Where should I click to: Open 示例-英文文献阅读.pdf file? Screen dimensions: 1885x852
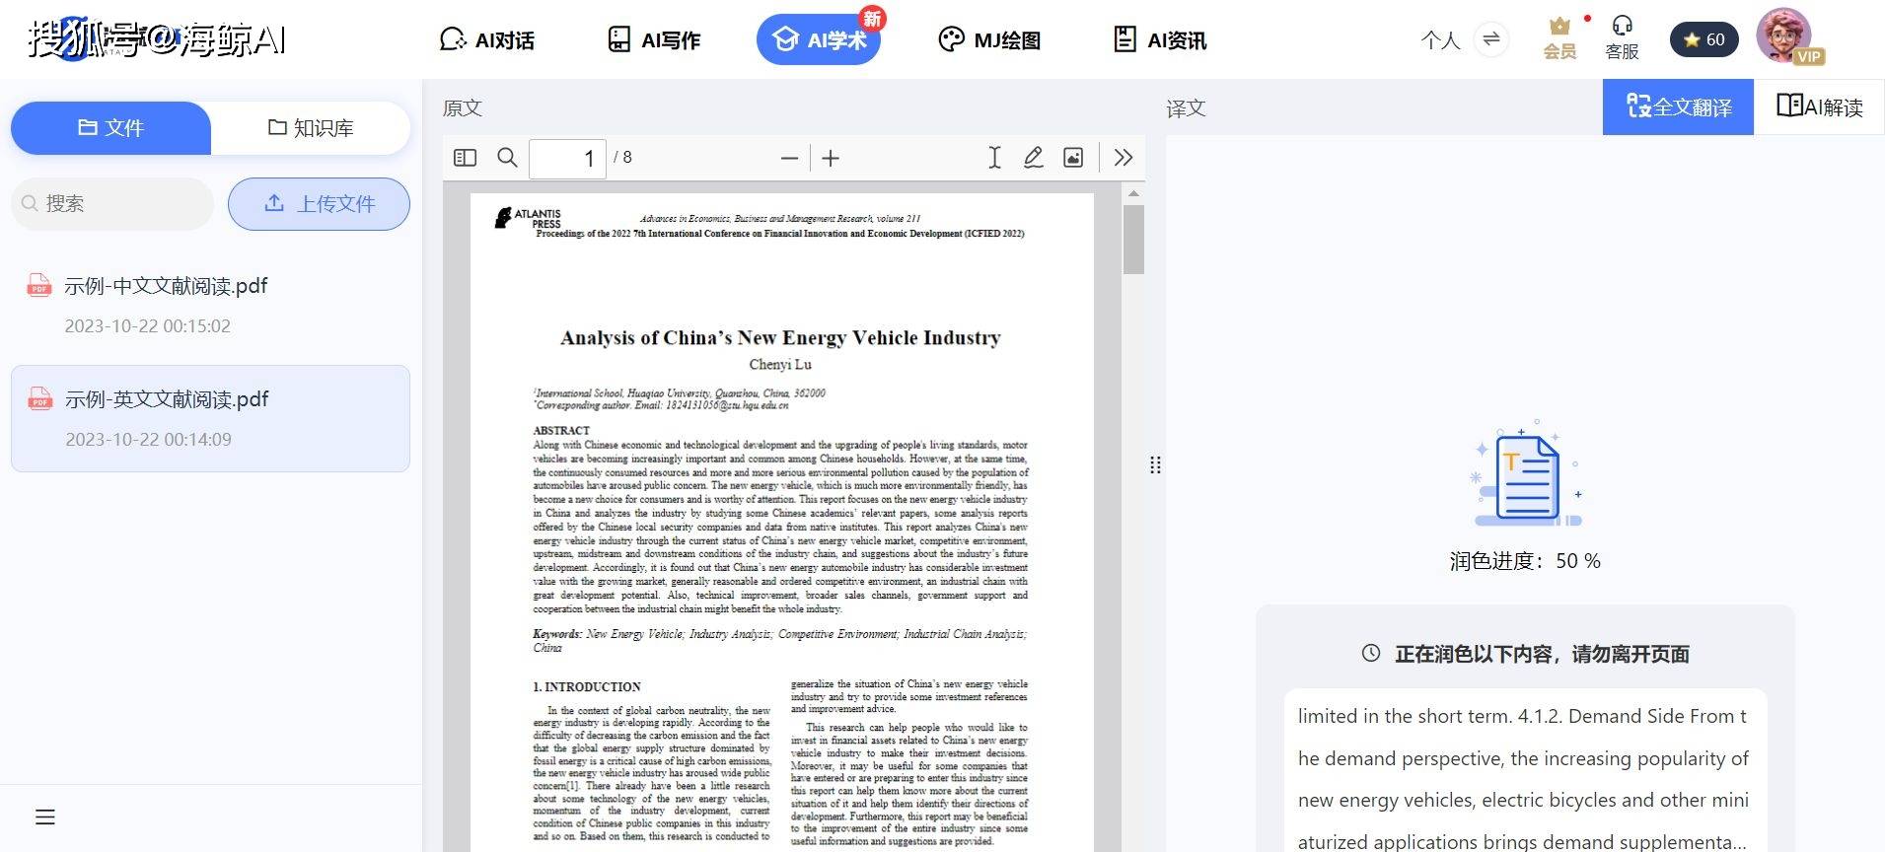210,418
